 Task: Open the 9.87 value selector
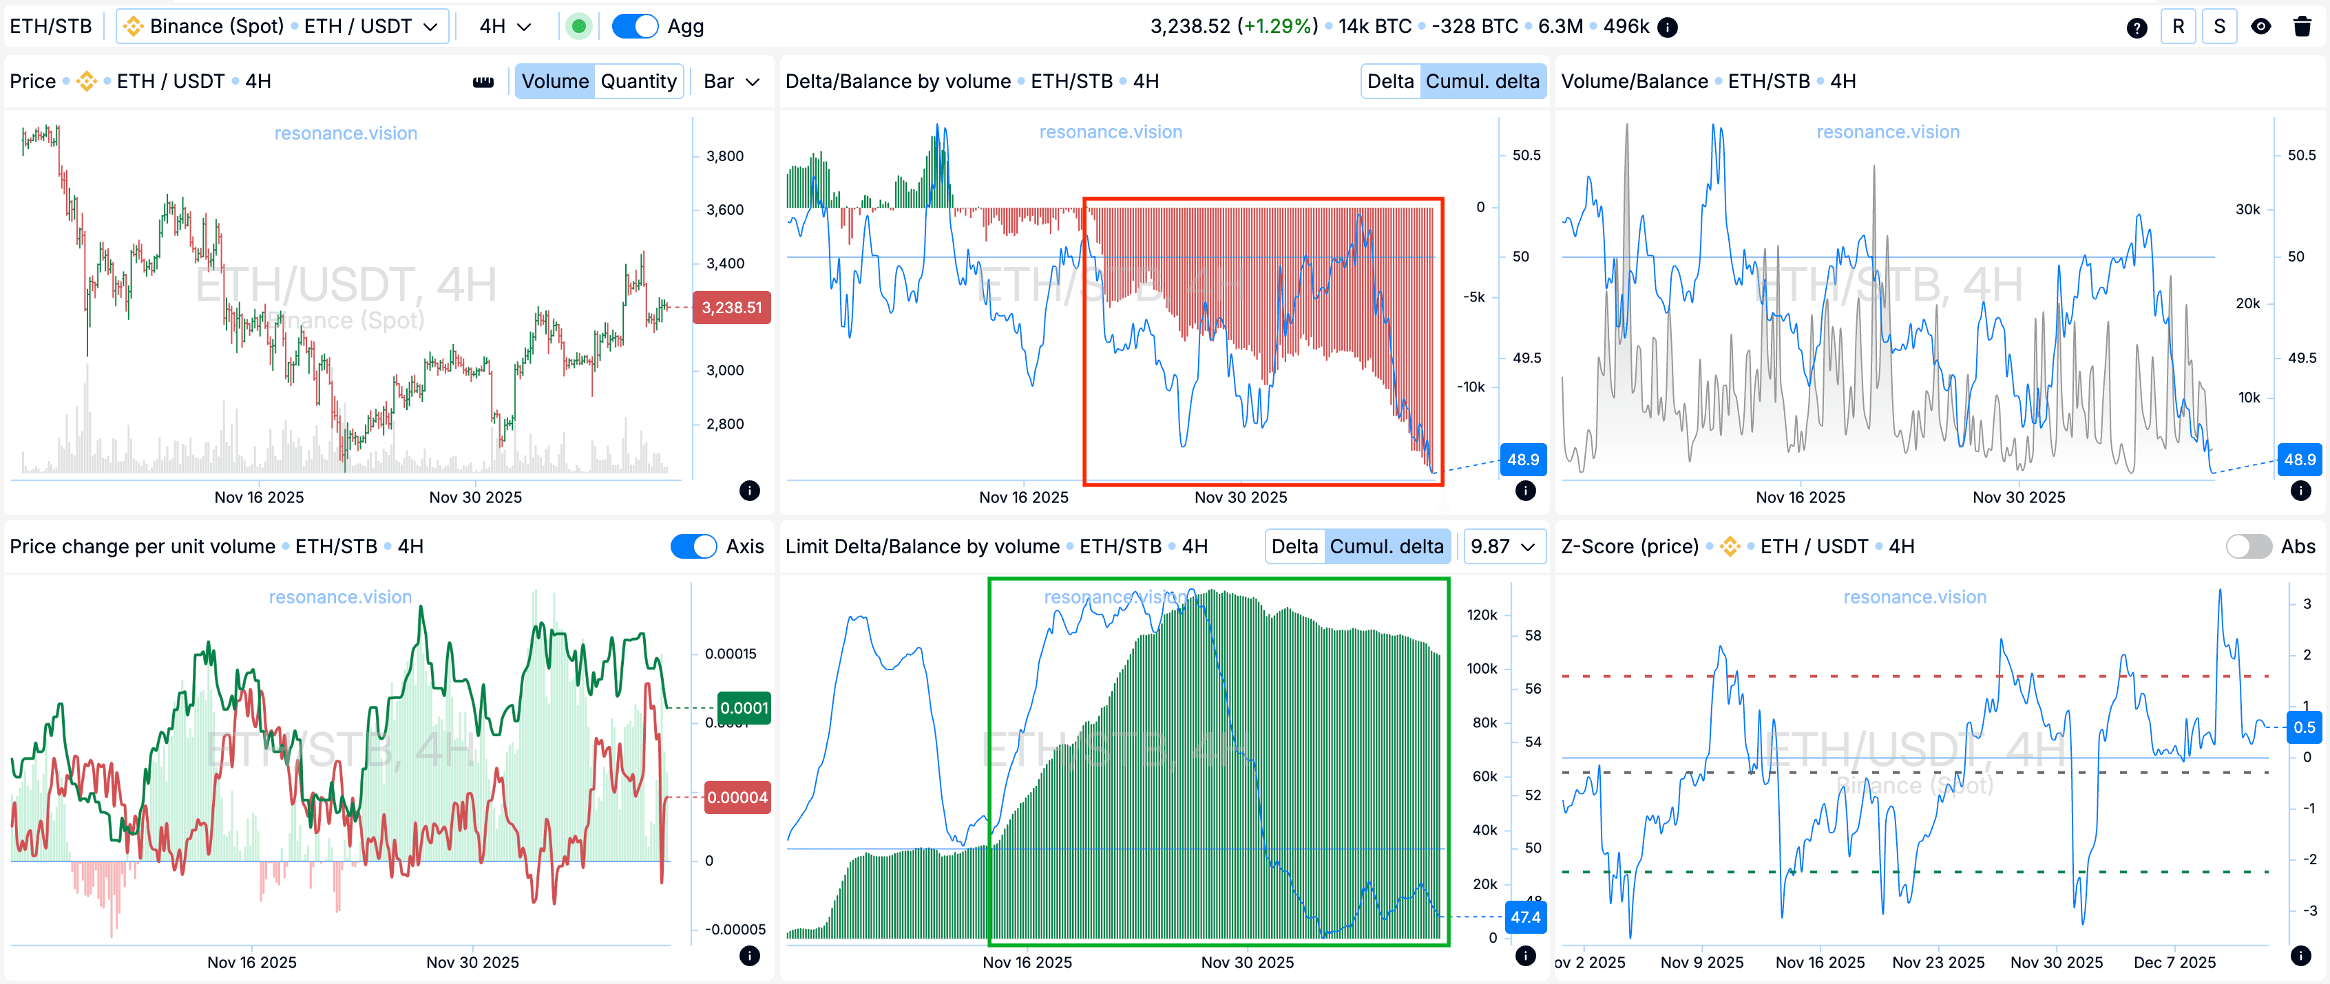(1503, 546)
